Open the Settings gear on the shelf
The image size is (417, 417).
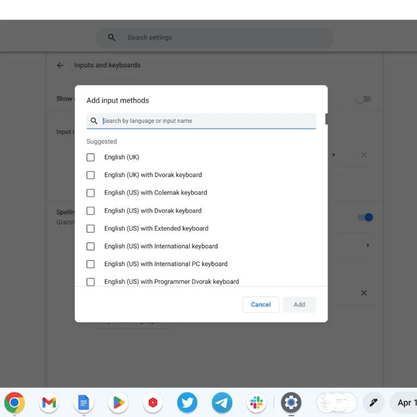[x=291, y=402]
